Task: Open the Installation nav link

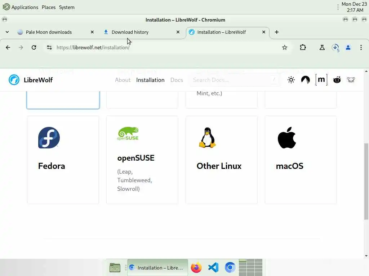Action: point(150,80)
